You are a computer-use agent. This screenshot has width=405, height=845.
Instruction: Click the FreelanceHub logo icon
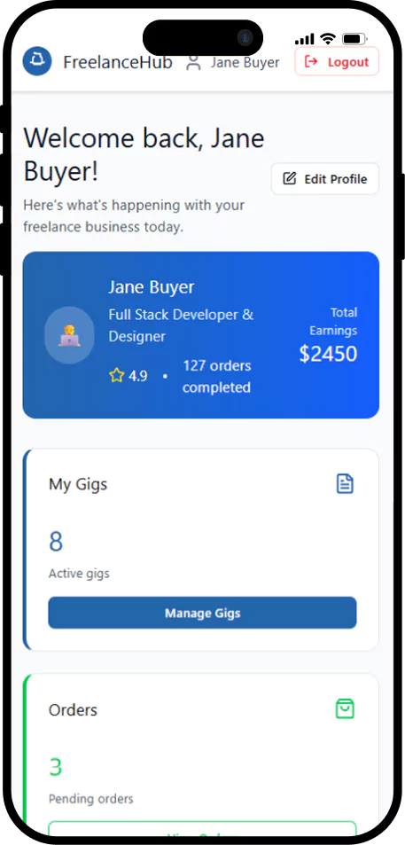(37, 61)
